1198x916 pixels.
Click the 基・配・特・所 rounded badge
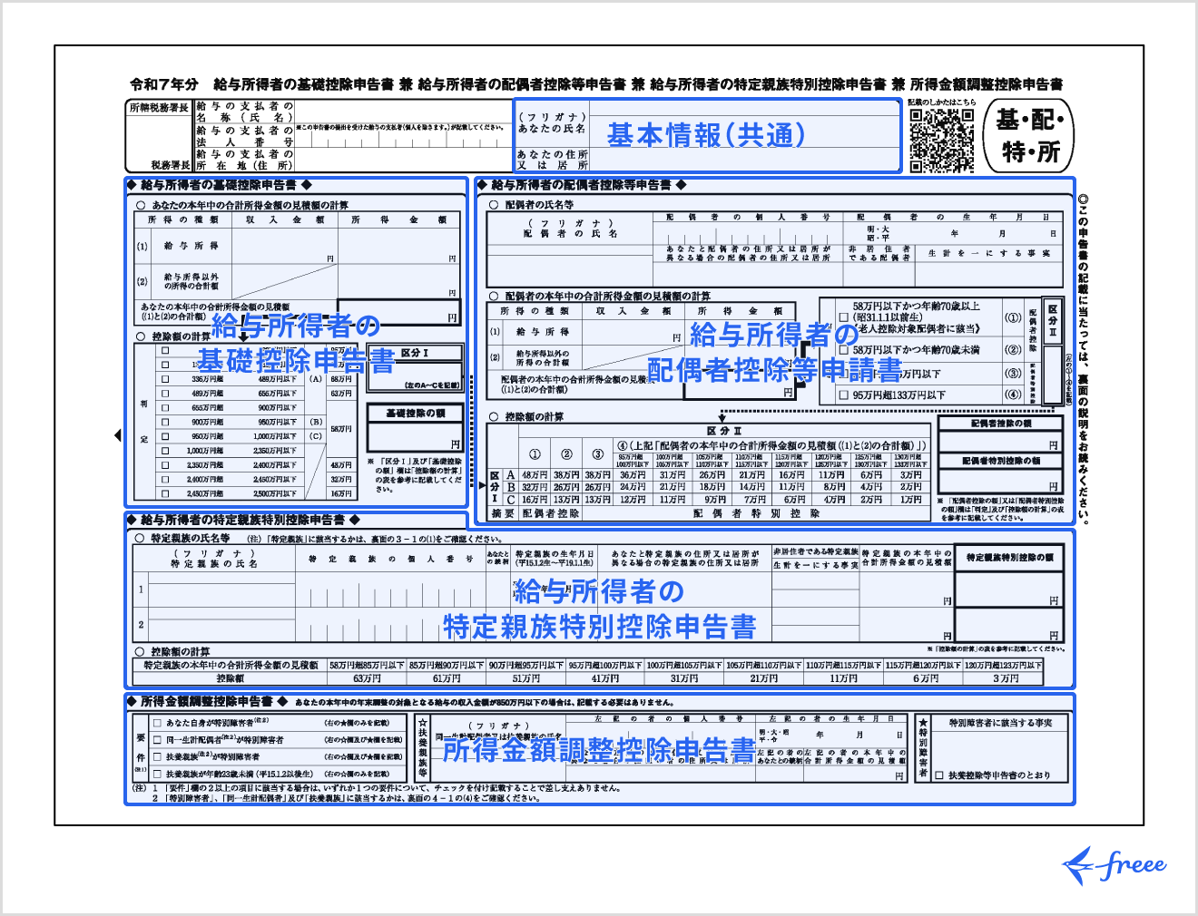coord(1029,136)
